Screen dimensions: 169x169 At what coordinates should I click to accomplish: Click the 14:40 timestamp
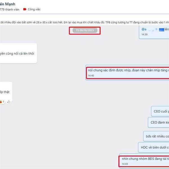[91, 75]
